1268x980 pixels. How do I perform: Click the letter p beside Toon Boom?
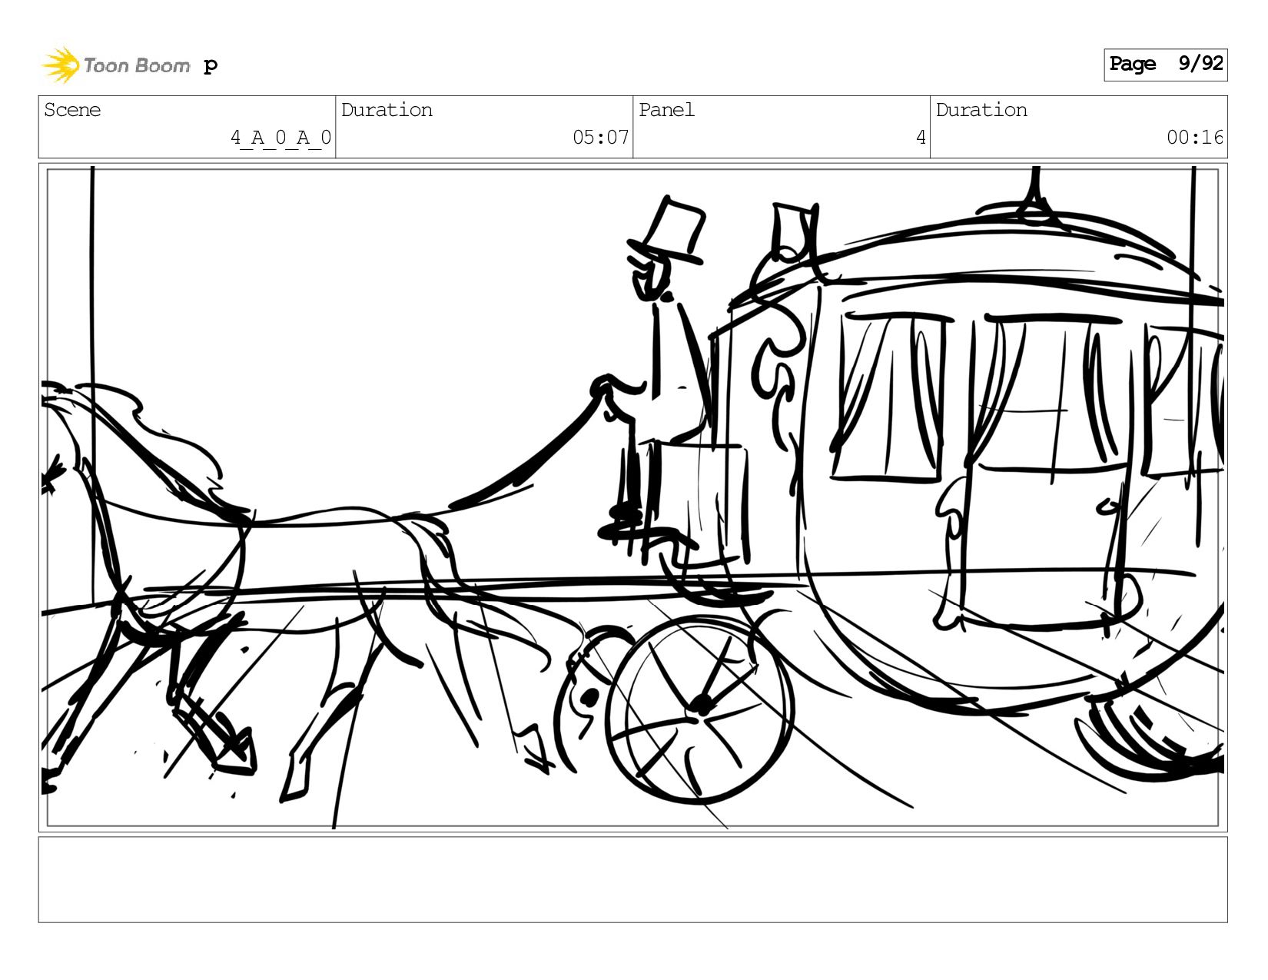tap(211, 66)
